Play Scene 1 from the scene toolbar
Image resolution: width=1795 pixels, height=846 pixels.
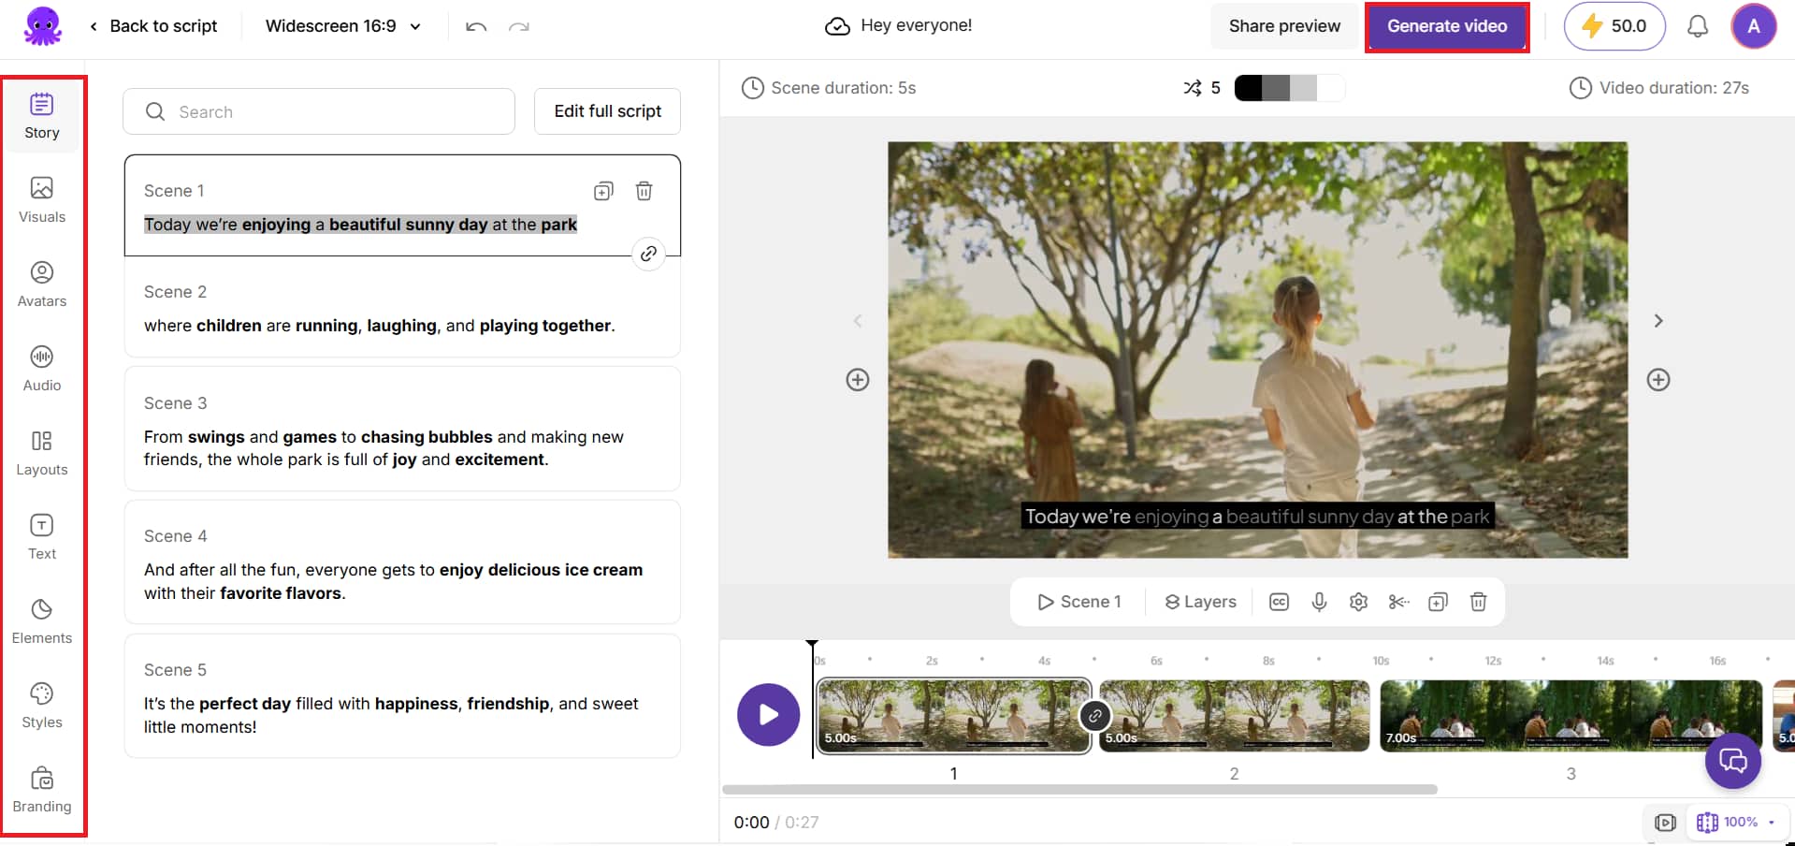pyautogui.click(x=1079, y=602)
